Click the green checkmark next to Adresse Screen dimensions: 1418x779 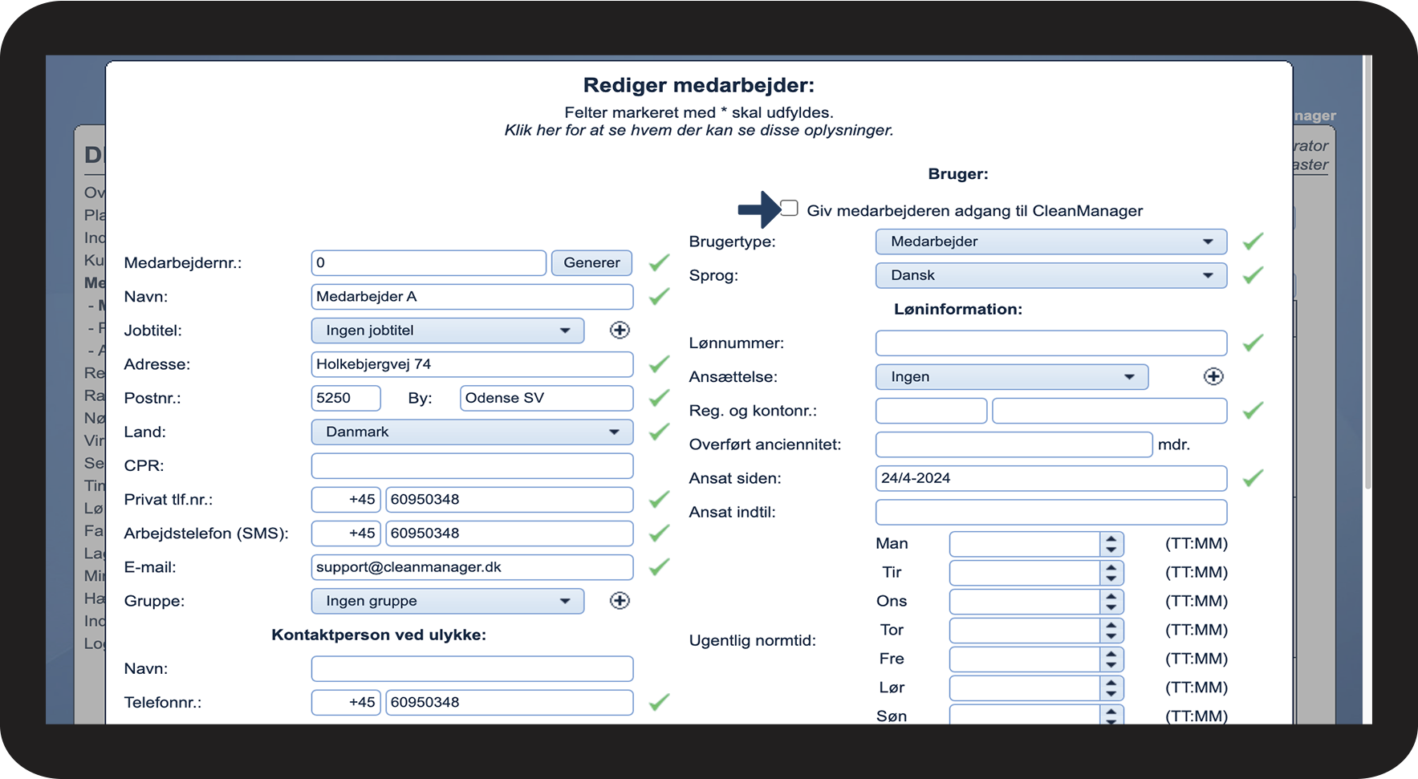659,364
